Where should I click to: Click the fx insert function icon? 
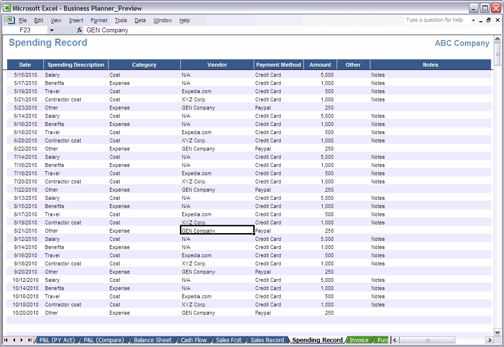80,30
